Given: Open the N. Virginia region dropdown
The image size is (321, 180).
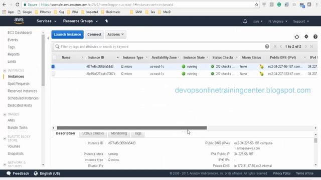Looking at the screenshot, I should [x=277, y=21].
